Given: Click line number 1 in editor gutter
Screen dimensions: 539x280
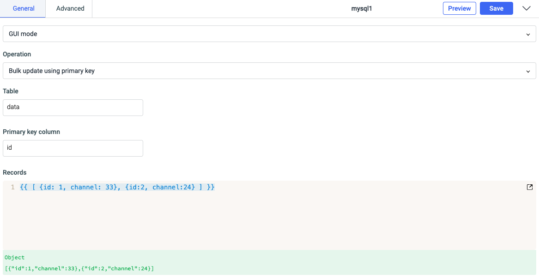Looking at the screenshot, I should [13, 187].
